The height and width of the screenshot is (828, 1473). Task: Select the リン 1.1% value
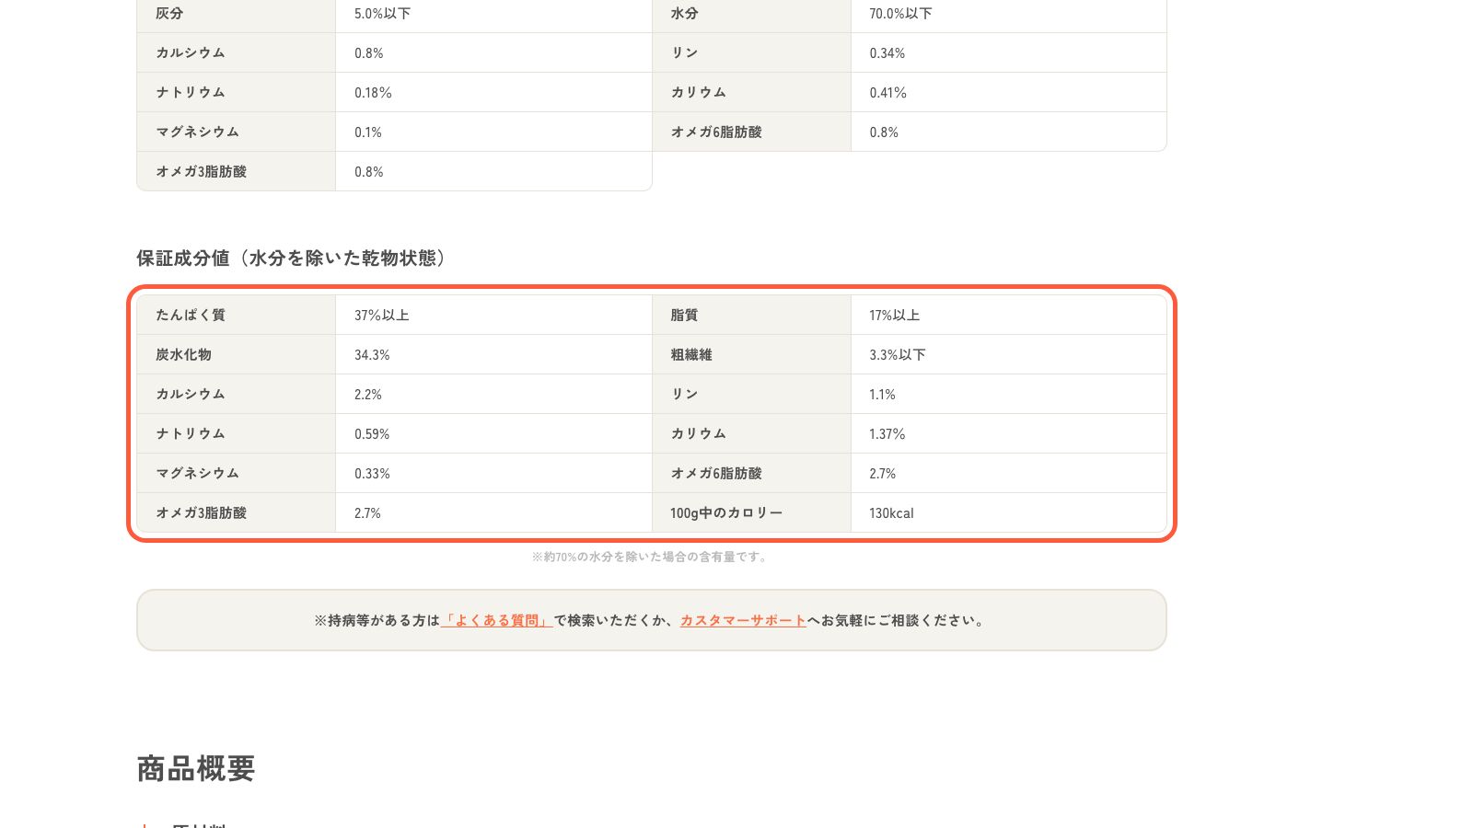click(x=882, y=395)
